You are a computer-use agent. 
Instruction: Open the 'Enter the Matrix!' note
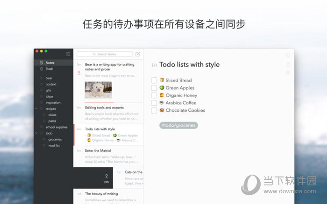coord(108,156)
